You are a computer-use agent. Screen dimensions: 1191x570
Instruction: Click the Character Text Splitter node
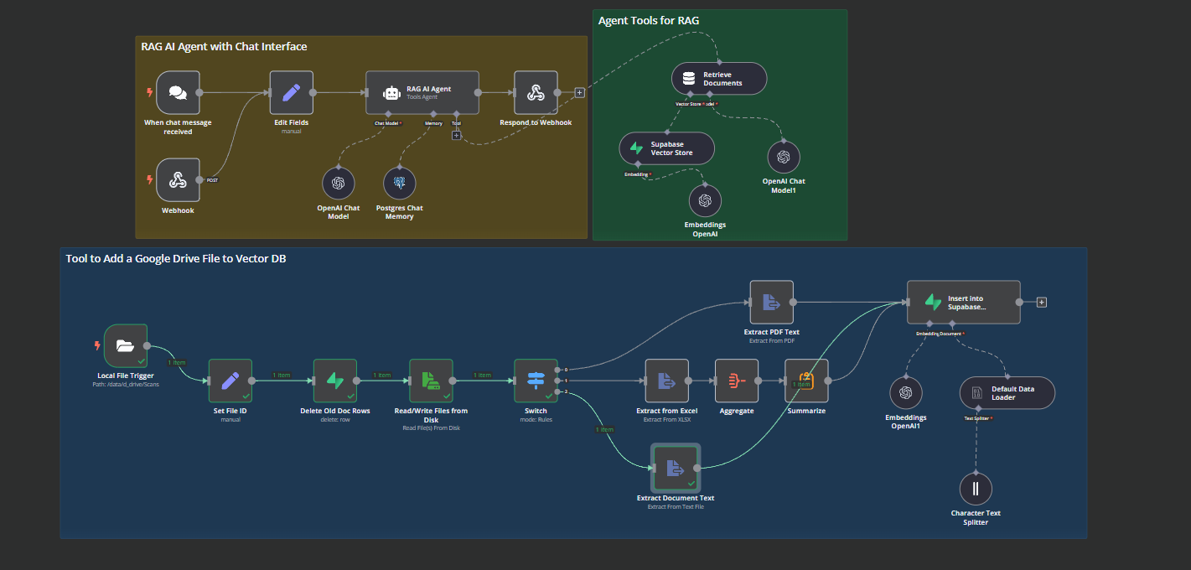click(x=976, y=489)
